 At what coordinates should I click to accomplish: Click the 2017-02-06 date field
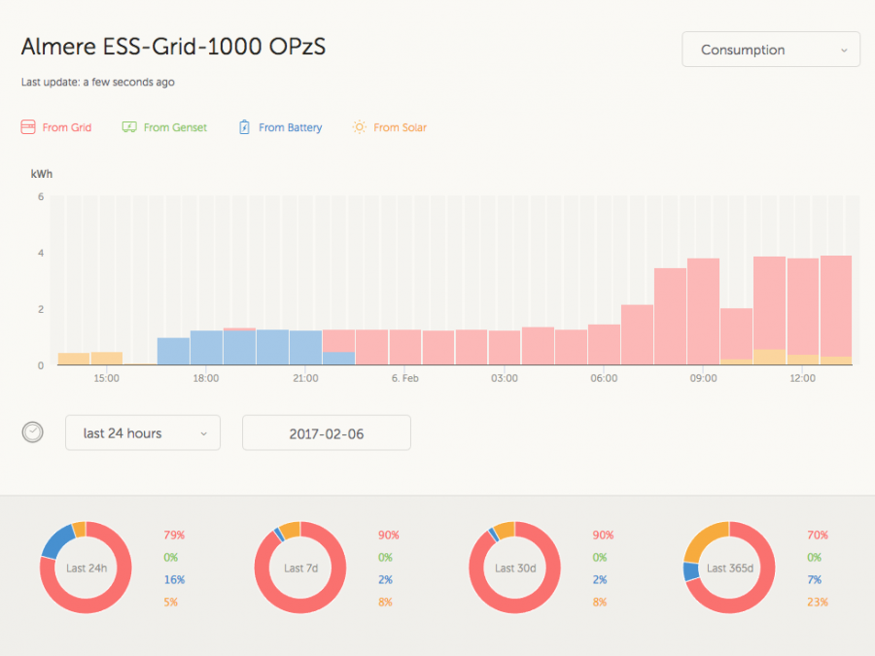(326, 433)
